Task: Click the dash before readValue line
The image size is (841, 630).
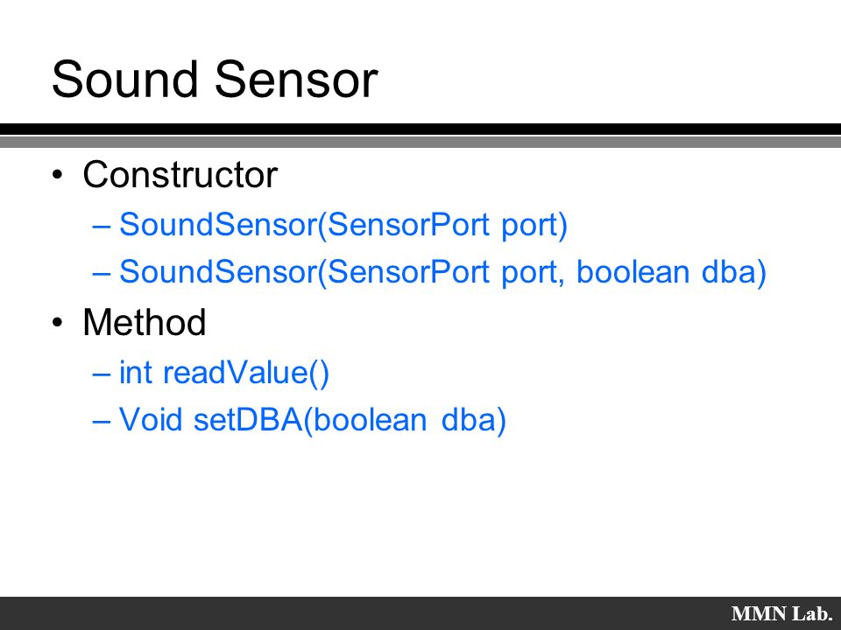Action: tap(102, 374)
